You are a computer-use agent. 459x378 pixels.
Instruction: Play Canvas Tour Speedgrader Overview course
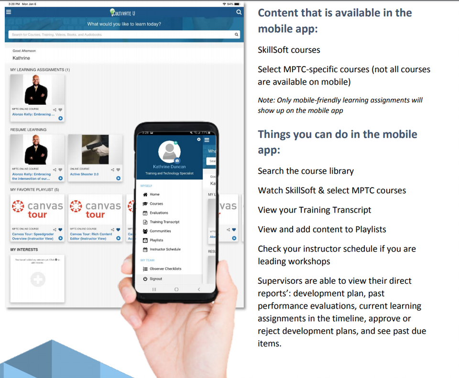click(x=61, y=238)
